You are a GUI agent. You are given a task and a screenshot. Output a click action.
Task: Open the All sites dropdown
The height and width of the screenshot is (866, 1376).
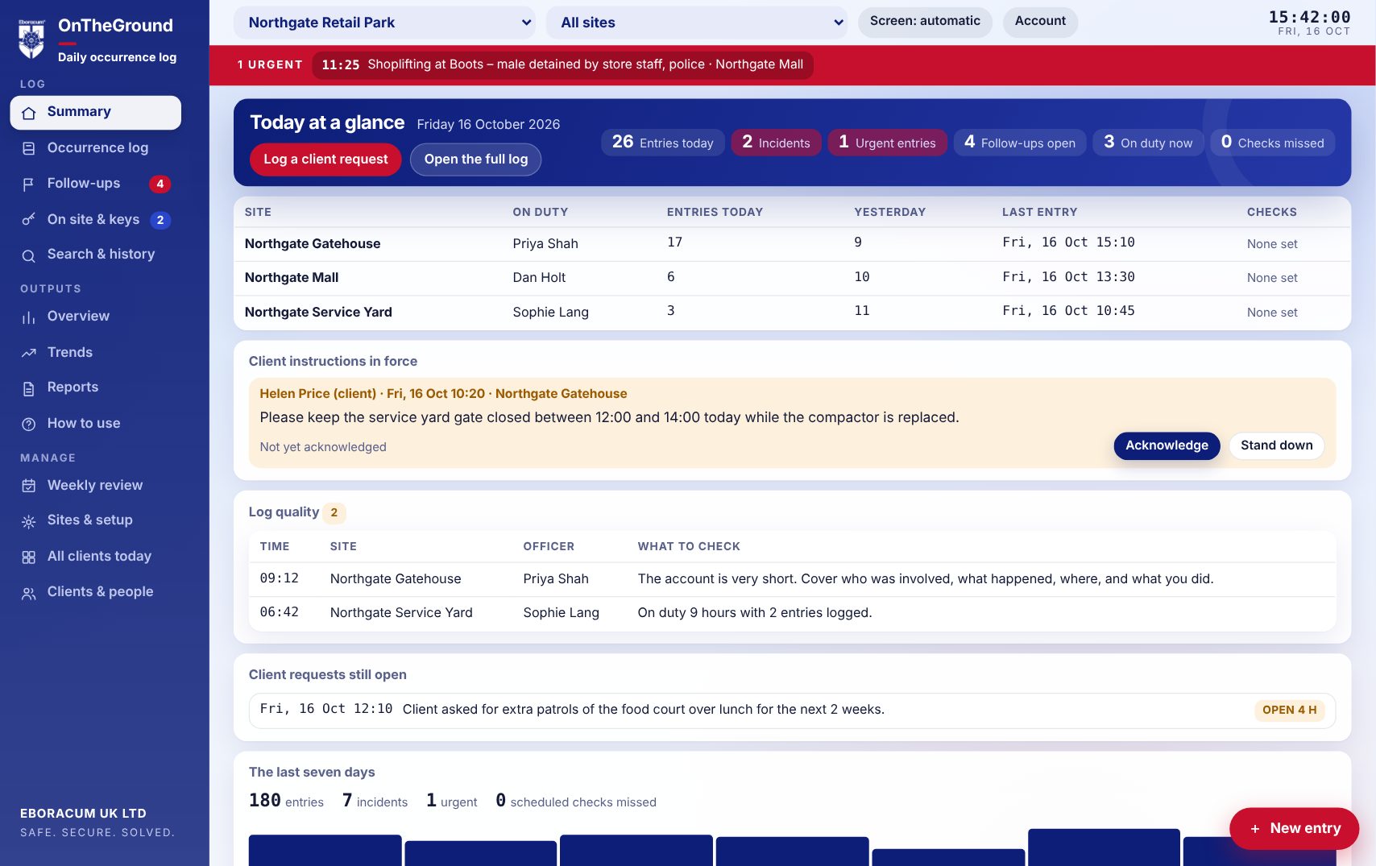point(697,23)
